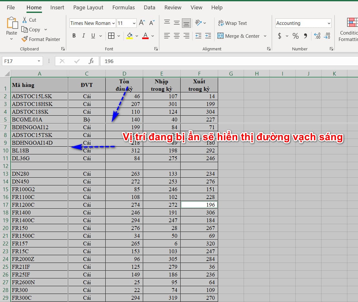Switch to the Page Layout tab

pos(88,7)
